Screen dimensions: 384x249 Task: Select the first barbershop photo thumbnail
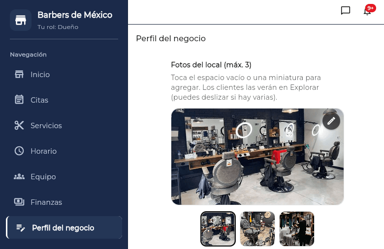click(218, 229)
